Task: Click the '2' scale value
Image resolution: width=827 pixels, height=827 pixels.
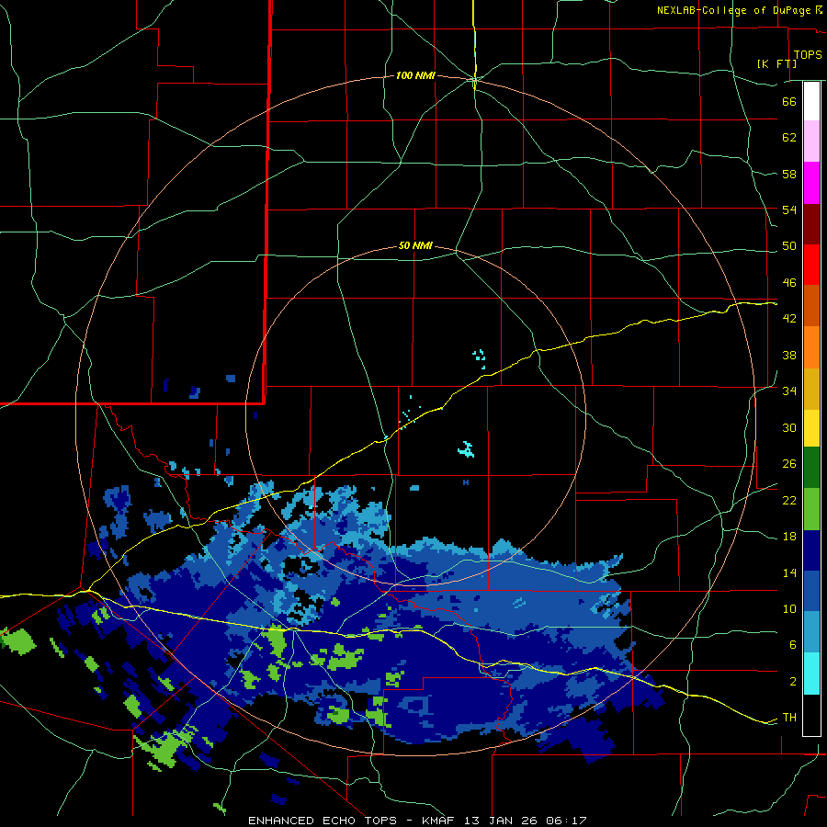Action: point(793,682)
